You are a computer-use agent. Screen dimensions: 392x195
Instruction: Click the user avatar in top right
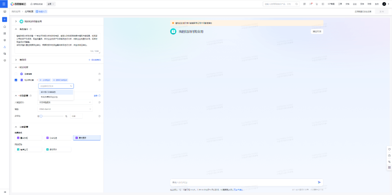384,4
